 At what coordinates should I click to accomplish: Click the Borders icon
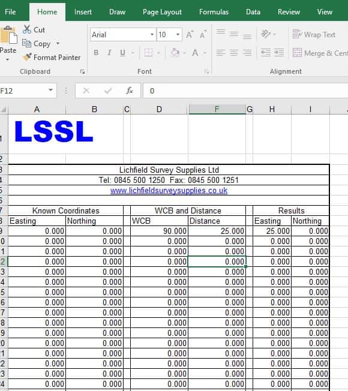point(148,53)
